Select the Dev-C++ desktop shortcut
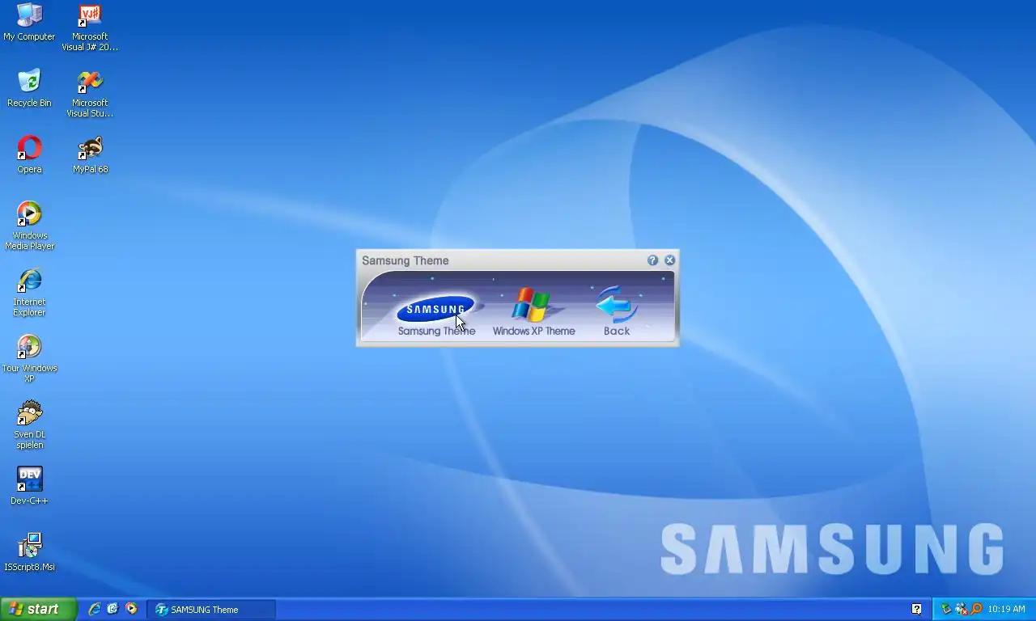 pos(29,487)
